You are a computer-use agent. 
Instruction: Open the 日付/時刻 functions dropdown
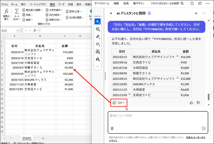pos(52,15)
